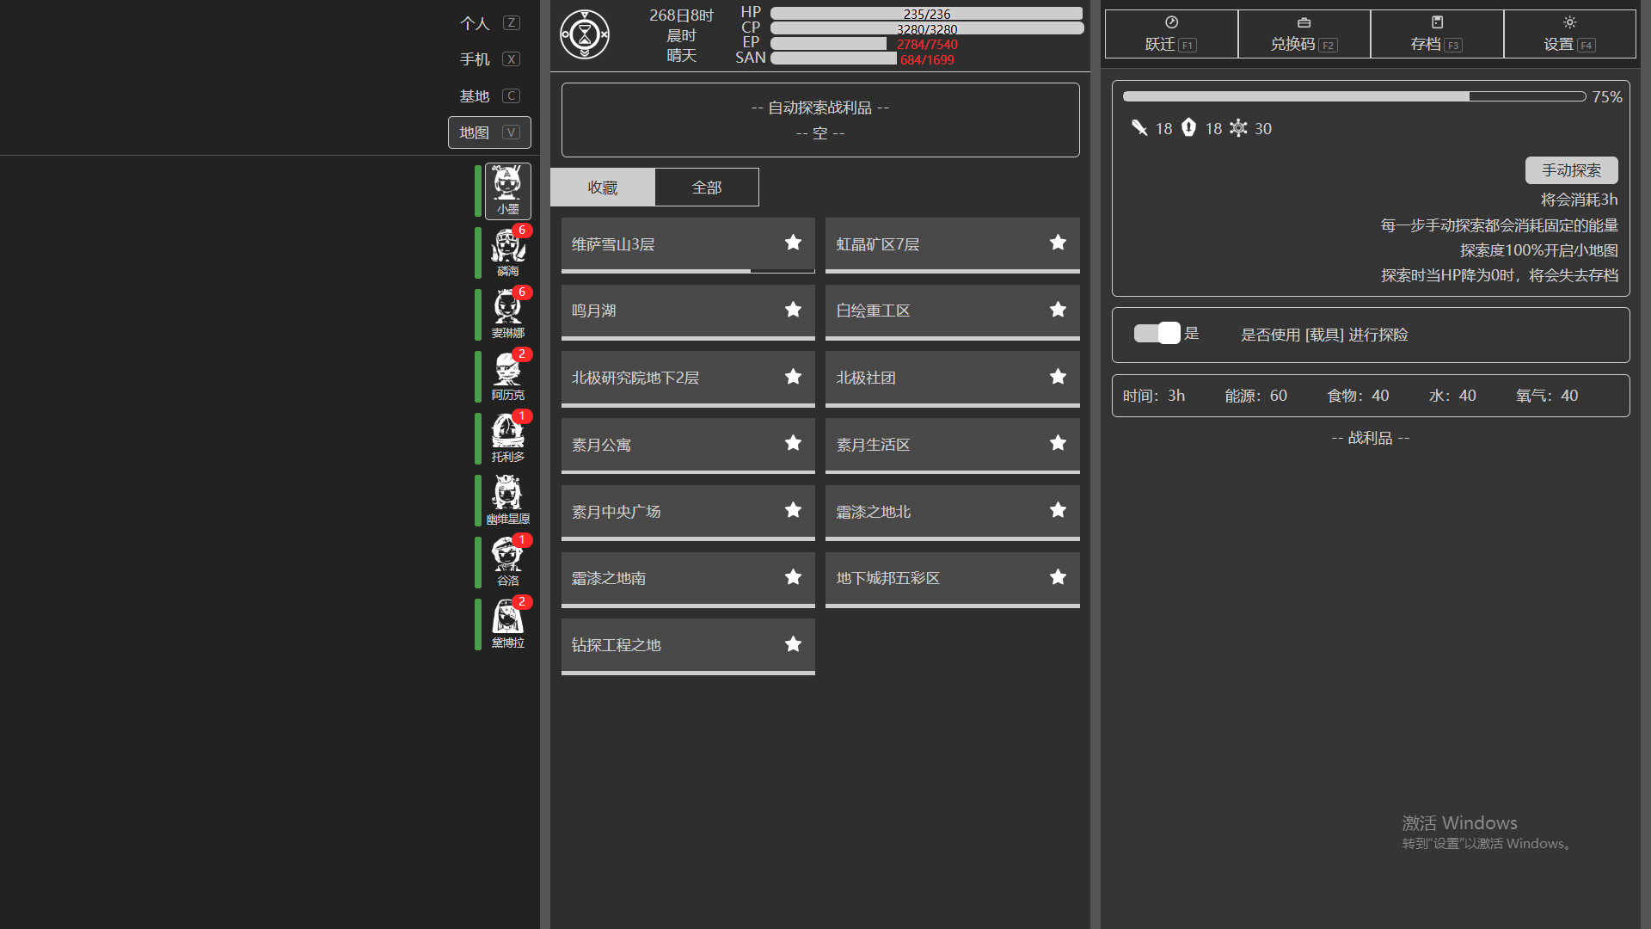Viewport: 1651px width, 929px height.
Task: Select the 幽维星原 character portrait
Action: point(507,501)
